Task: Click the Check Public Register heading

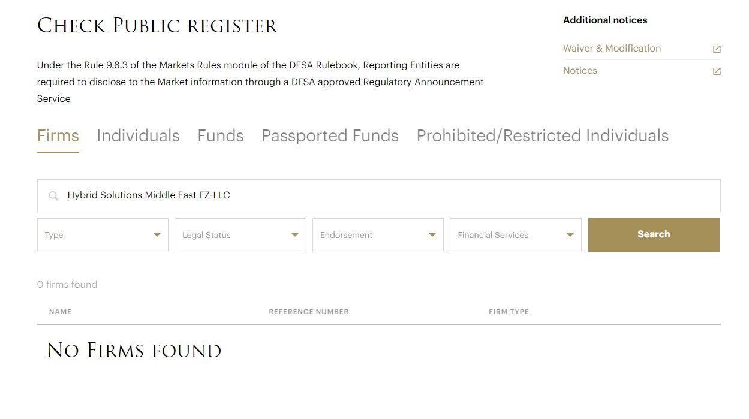Action: click(x=157, y=26)
